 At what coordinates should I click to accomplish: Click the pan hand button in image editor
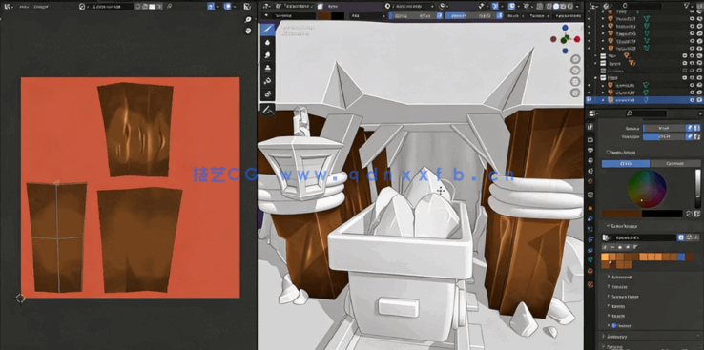tap(248, 31)
